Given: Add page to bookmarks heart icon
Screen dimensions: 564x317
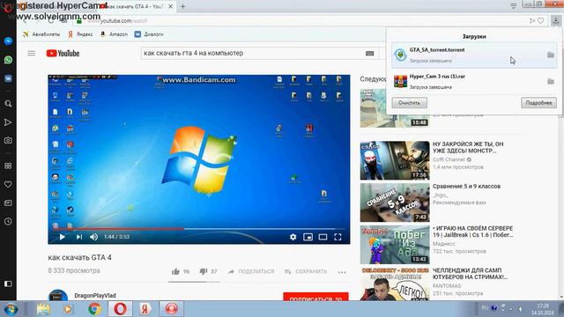Looking at the screenshot, I should point(540,21).
